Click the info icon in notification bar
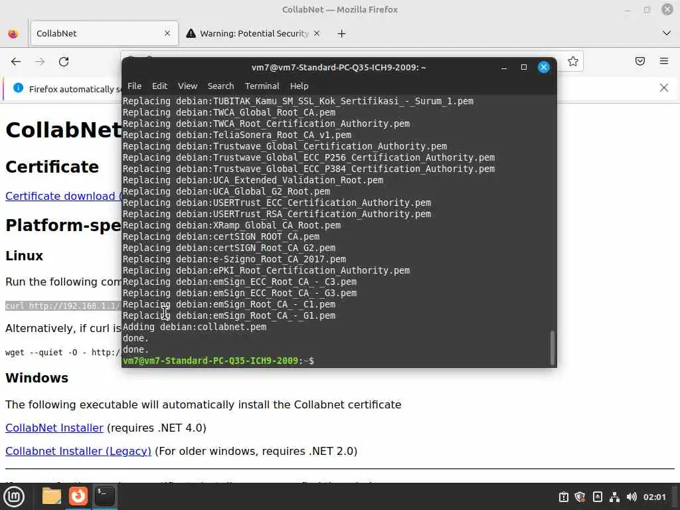This screenshot has width=680, height=510. click(x=18, y=88)
